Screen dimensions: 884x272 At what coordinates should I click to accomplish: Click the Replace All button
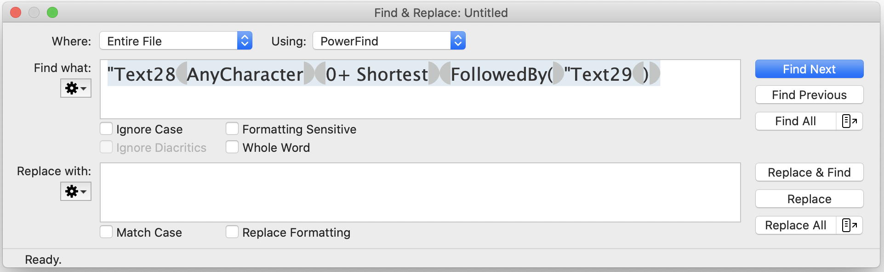pyautogui.click(x=795, y=225)
